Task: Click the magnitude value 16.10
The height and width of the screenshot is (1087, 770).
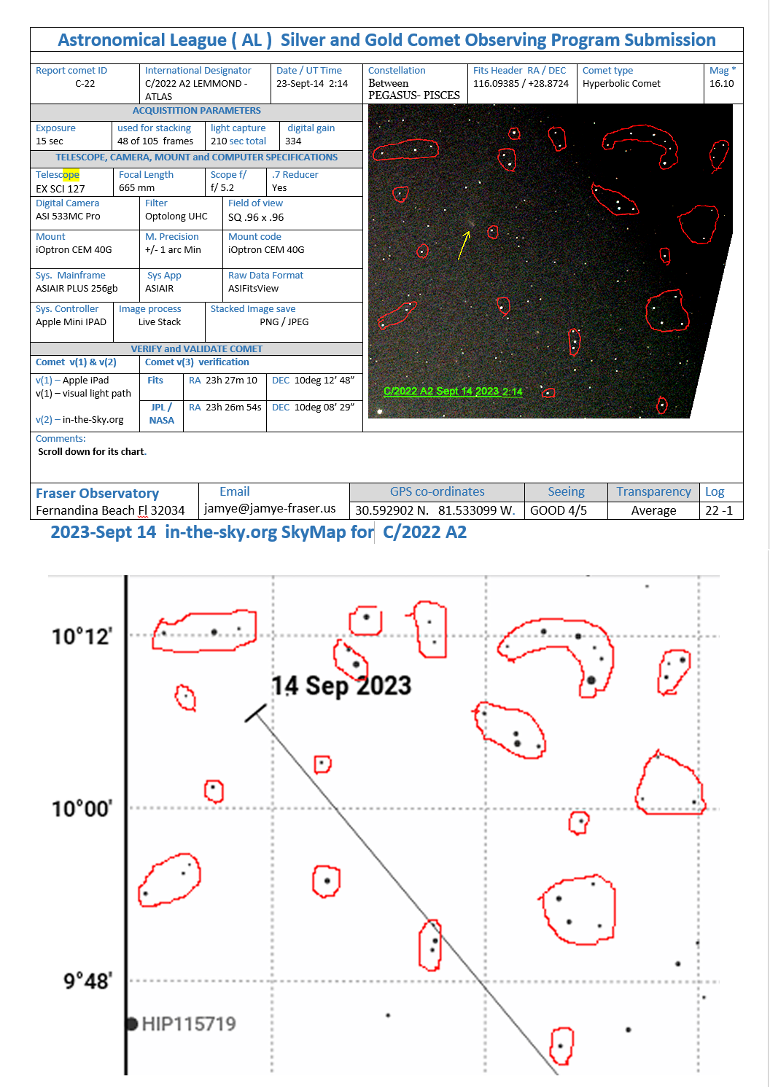Action: [x=721, y=84]
